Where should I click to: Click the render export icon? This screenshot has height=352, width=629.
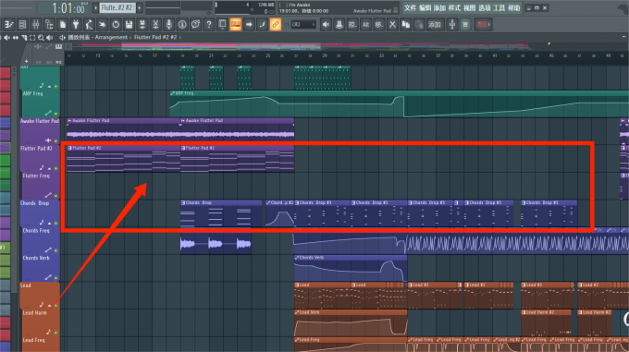142,24
